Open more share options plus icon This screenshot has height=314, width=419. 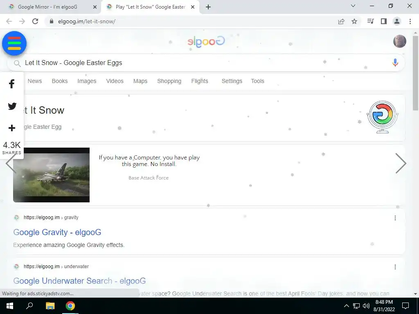point(12,128)
